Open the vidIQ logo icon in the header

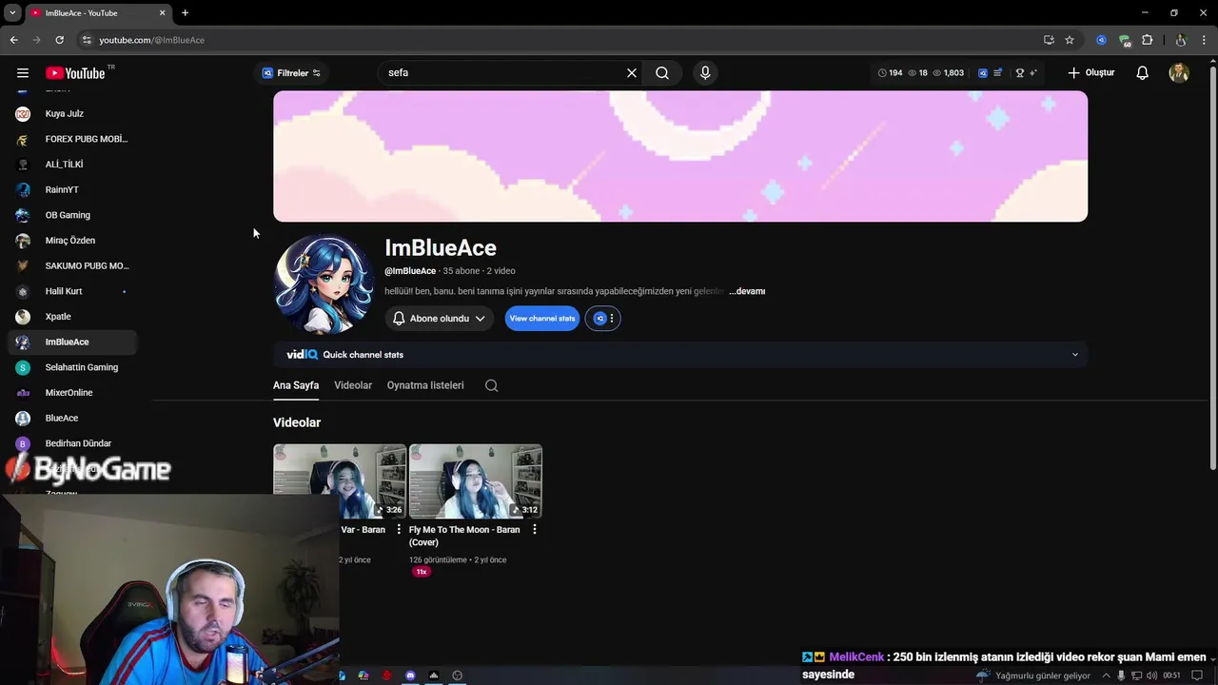[x=983, y=73]
